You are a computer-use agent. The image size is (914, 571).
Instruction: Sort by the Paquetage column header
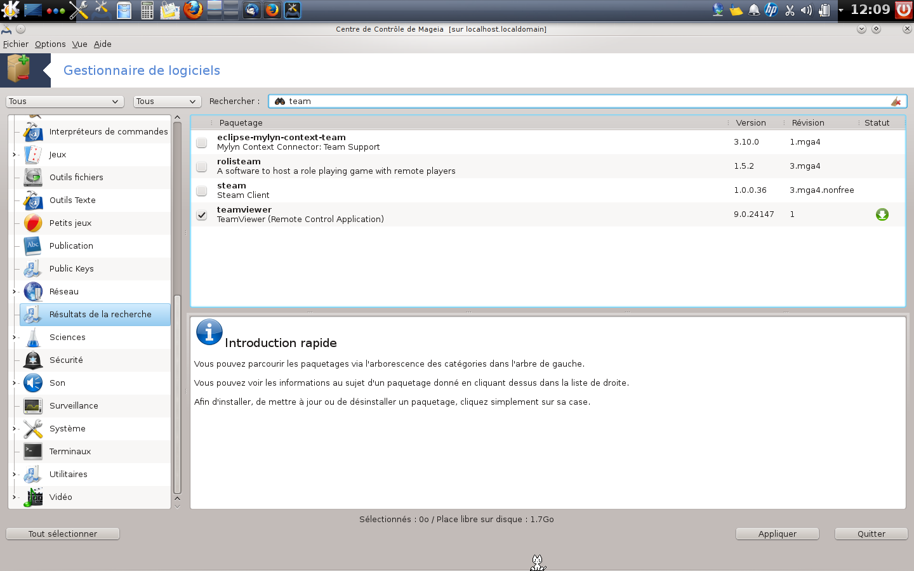tap(468, 122)
